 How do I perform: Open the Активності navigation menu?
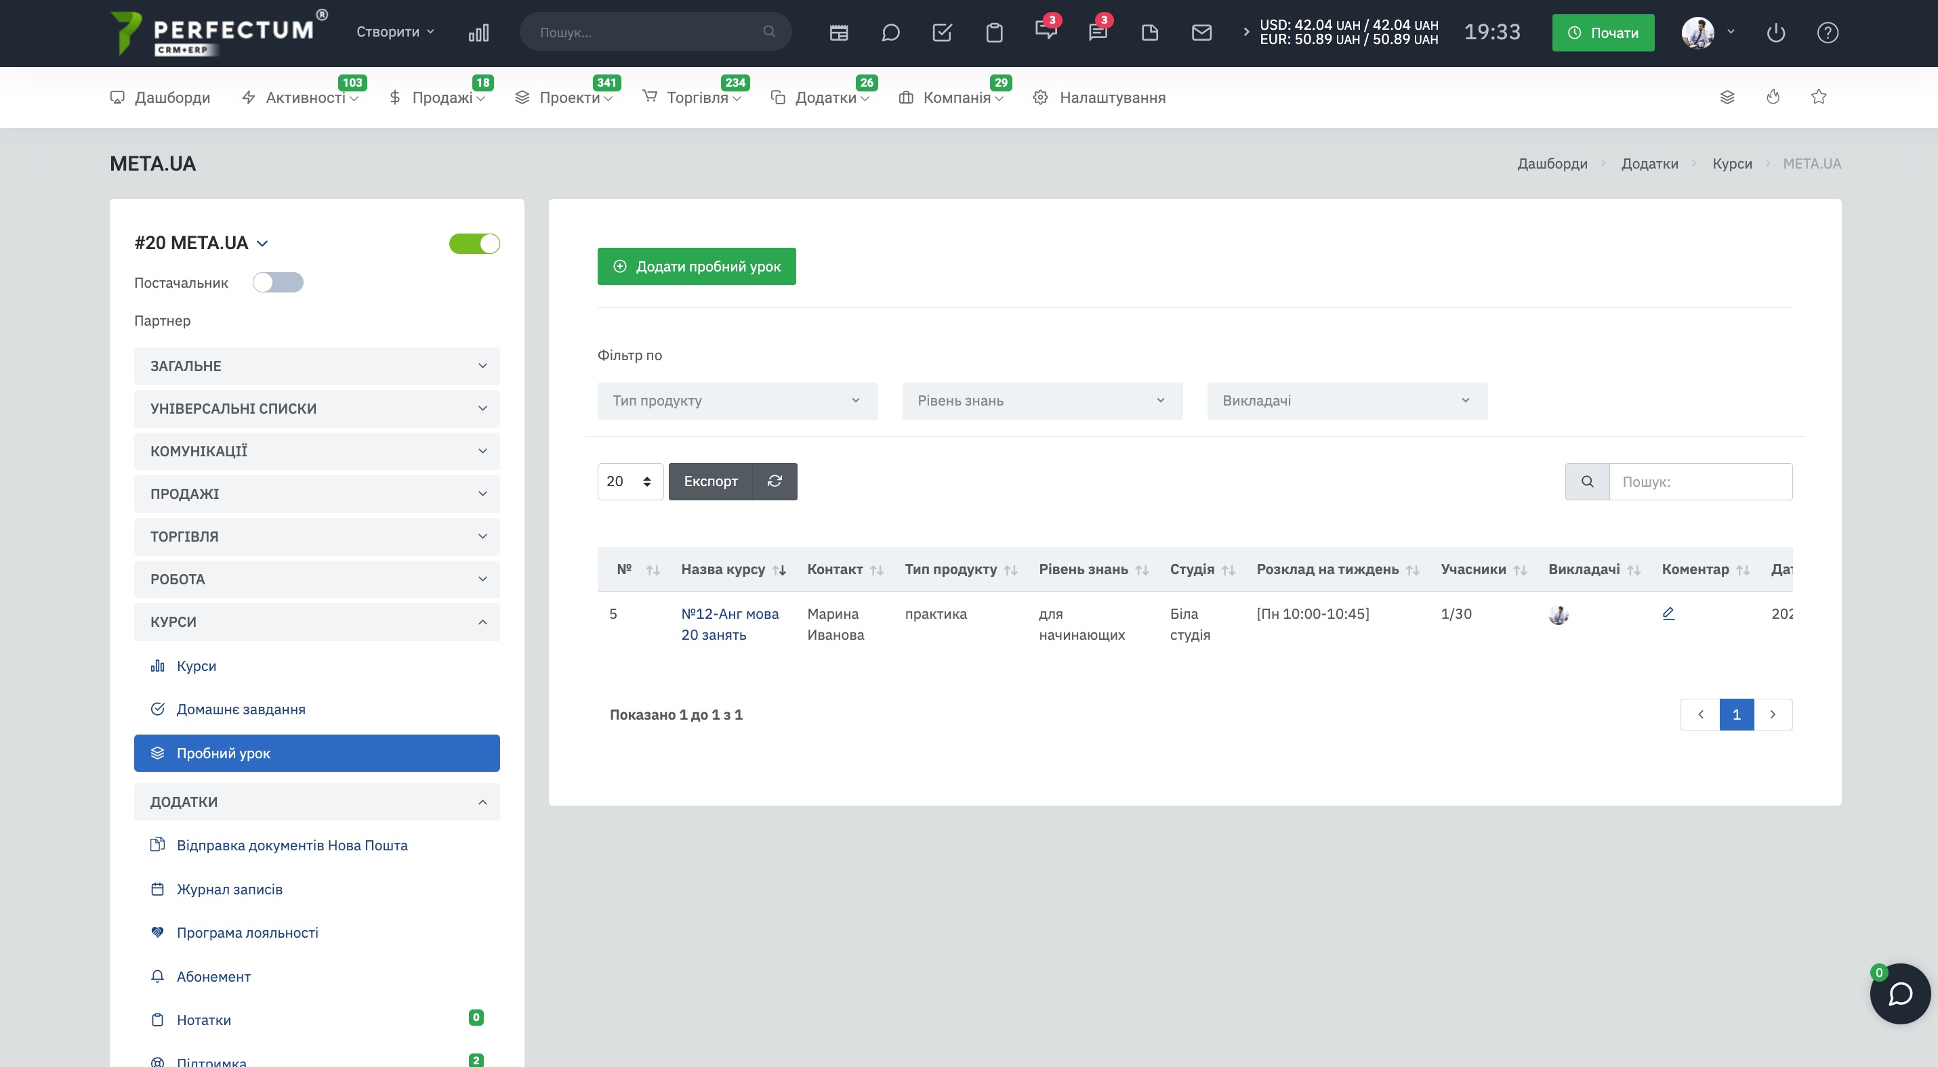pos(300,97)
